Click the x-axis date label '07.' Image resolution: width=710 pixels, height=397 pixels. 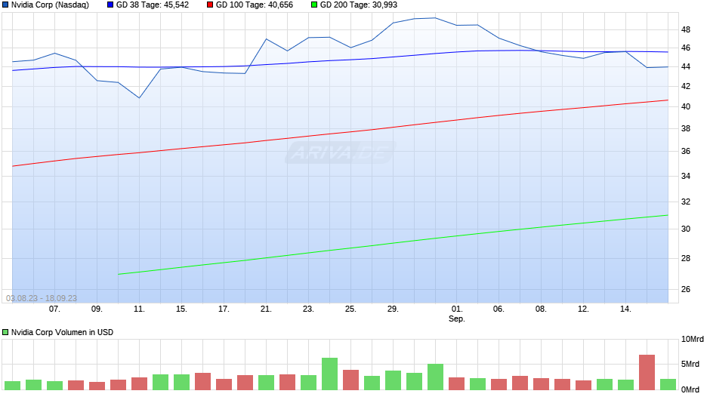tap(54, 309)
